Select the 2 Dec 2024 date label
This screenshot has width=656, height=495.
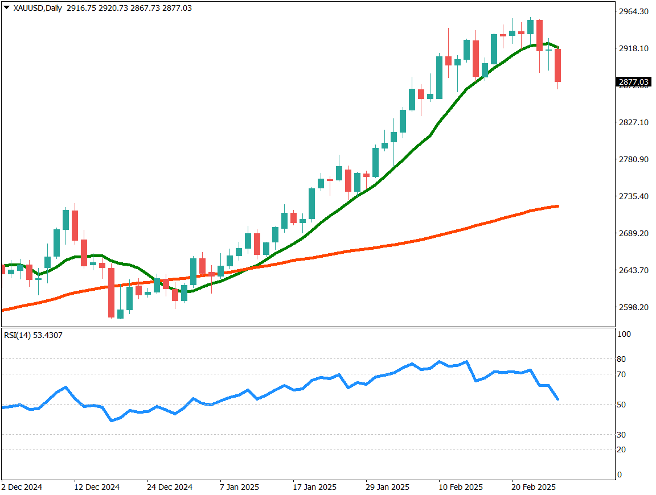[22, 487]
